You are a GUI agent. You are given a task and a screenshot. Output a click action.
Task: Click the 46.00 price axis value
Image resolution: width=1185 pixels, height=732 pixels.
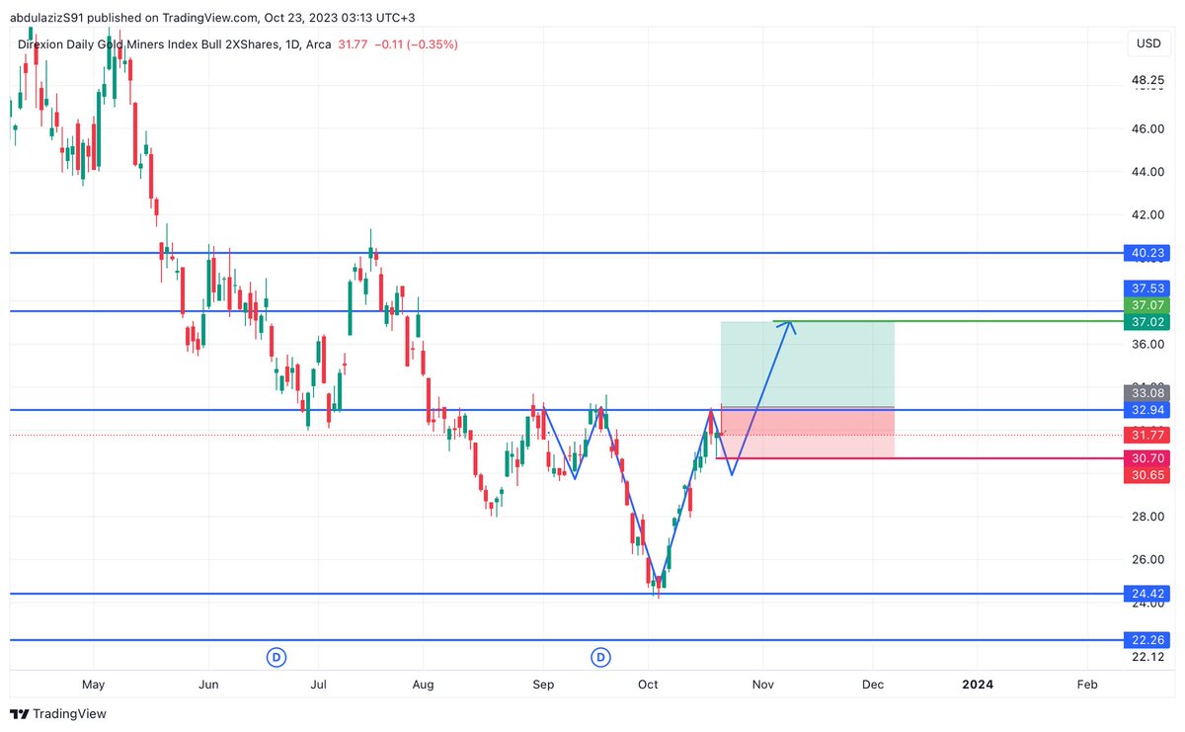click(x=1148, y=128)
